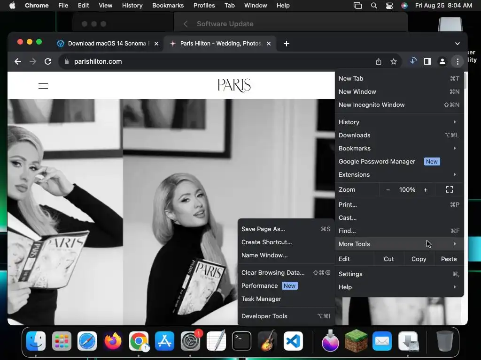Bookmark this page with star icon

click(x=394, y=61)
